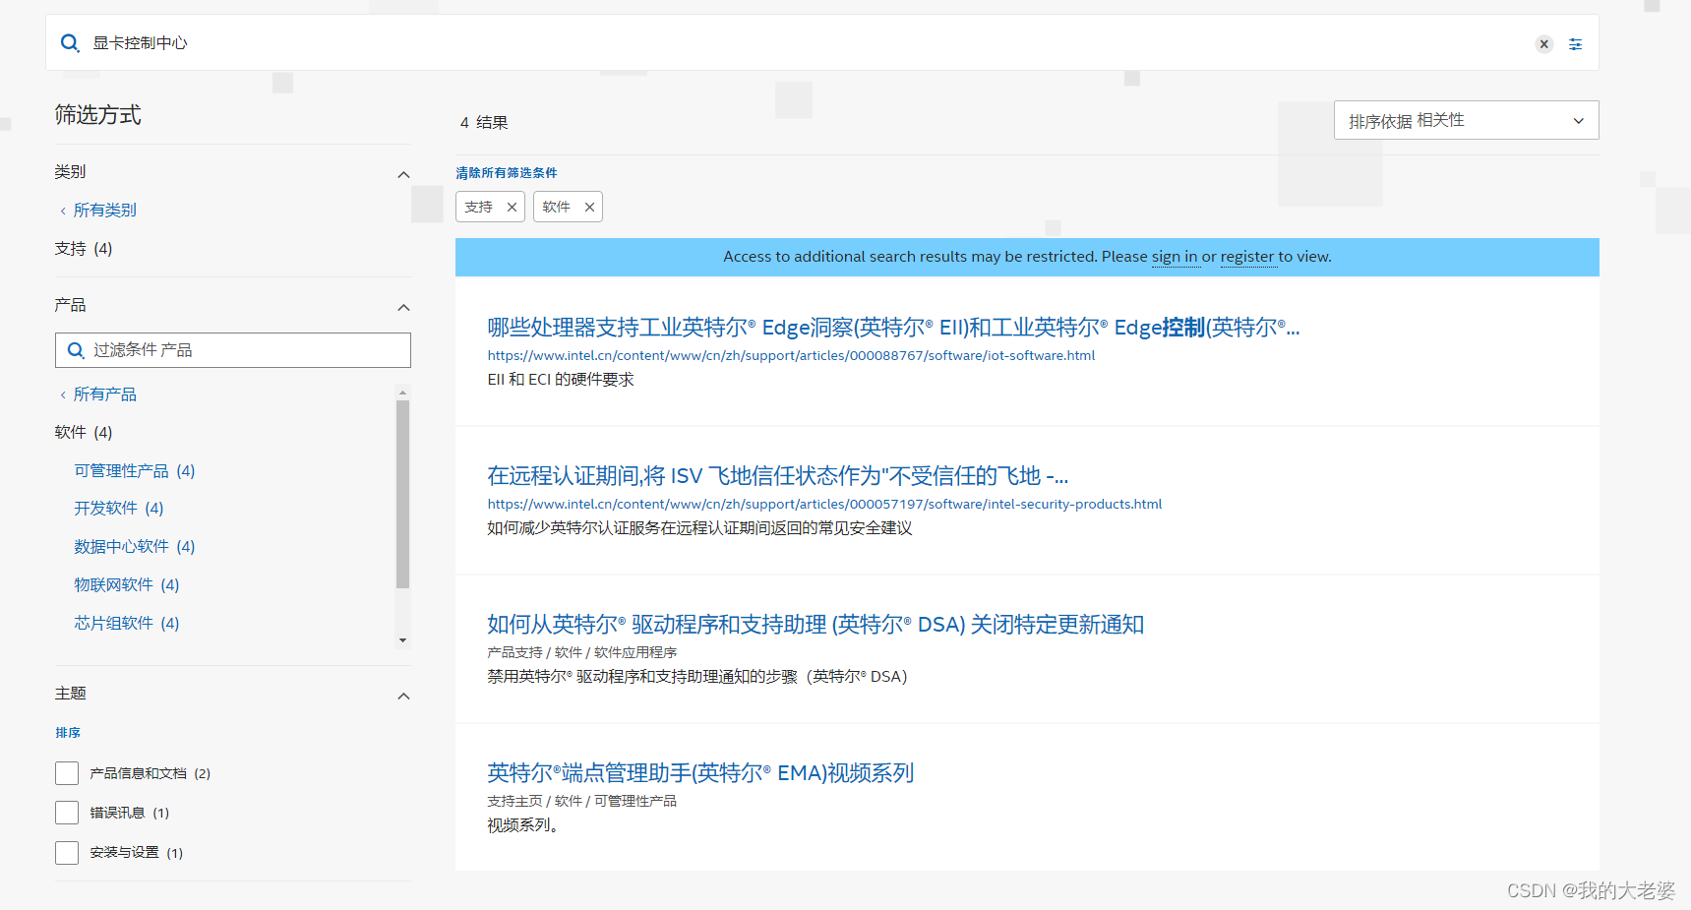Click the 排序 link under 主题
Screen dimensions: 1691x910
tap(68, 733)
